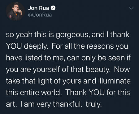This screenshot has height=114, width=139.
Task: Click the word "yourself" in the tweet
Action: [46, 69]
